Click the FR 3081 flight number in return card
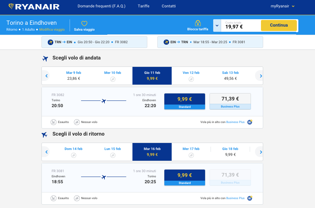This screenshot has height=208, width=315. 58,171
